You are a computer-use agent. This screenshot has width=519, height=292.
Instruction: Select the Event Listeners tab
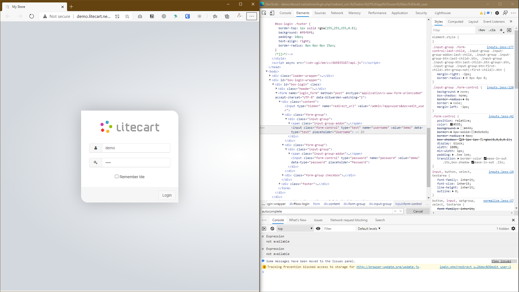[x=494, y=22]
